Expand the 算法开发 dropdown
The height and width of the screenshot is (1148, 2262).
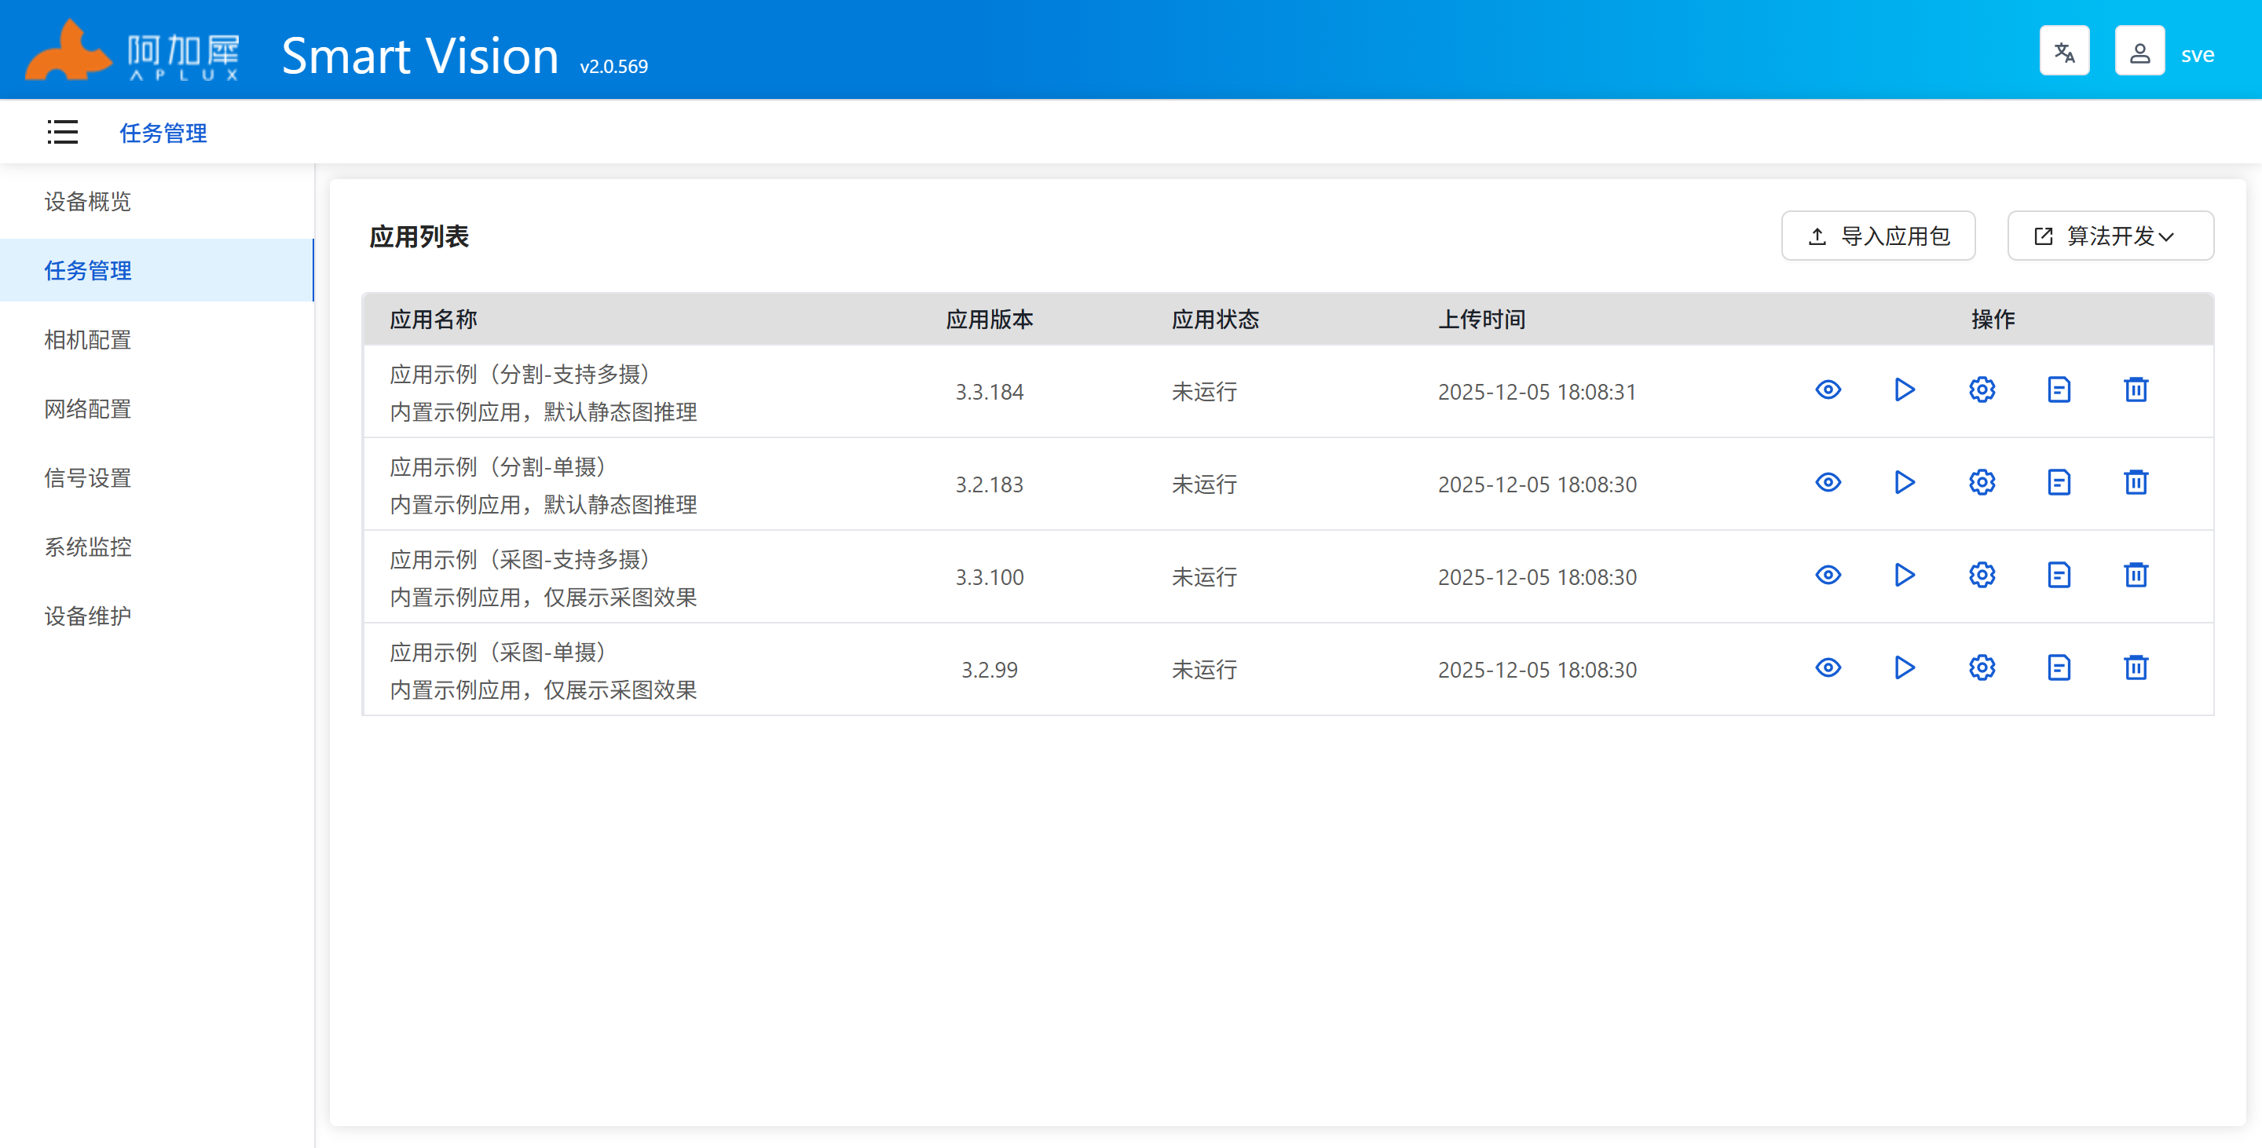point(2109,236)
